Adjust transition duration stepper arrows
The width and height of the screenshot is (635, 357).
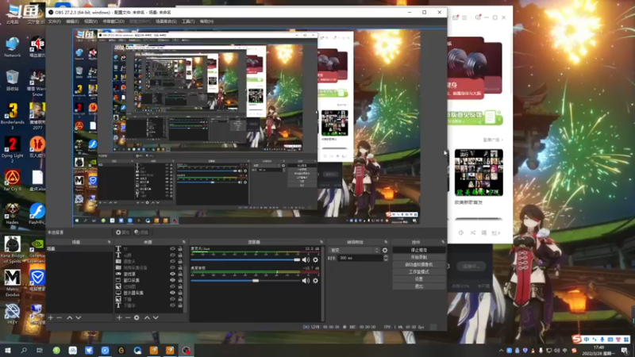pos(386,258)
